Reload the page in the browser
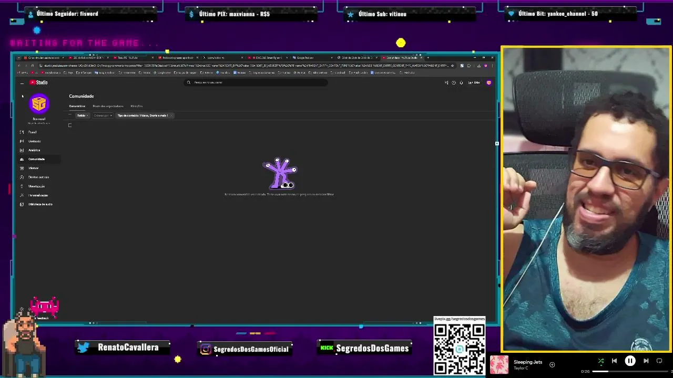673x378 pixels. (x=33, y=66)
